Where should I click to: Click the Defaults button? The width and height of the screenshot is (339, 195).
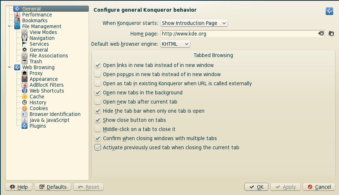pyautogui.click(x=53, y=187)
